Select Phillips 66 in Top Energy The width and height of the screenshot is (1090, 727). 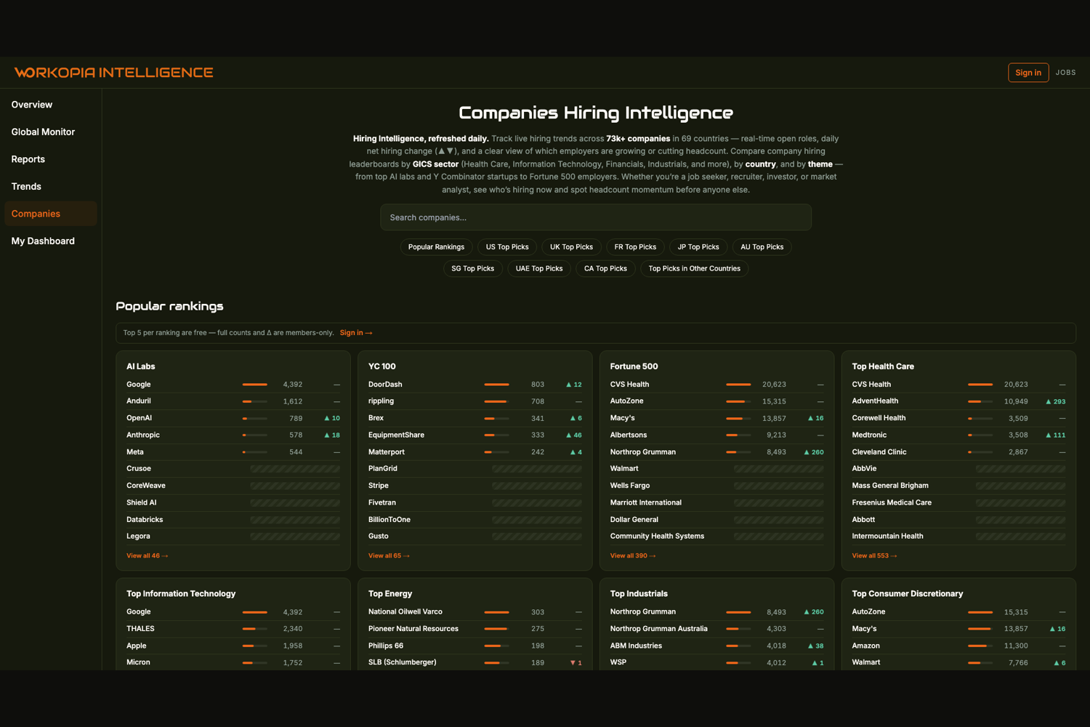pyautogui.click(x=475, y=646)
